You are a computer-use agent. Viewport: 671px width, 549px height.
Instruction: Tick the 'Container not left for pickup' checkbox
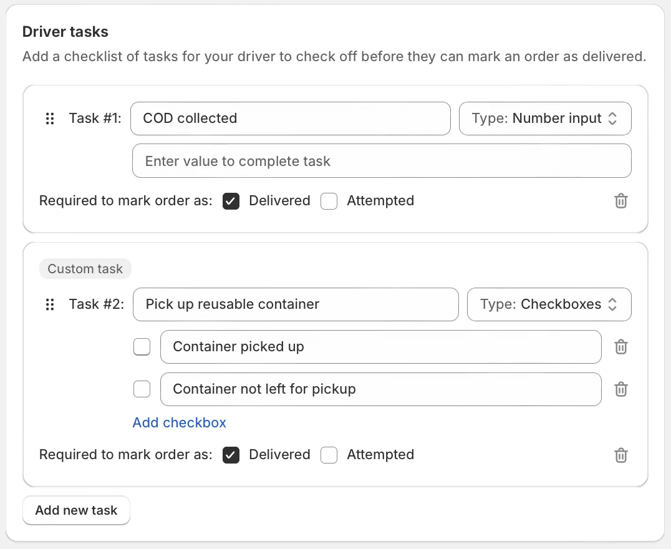(142, 389)
